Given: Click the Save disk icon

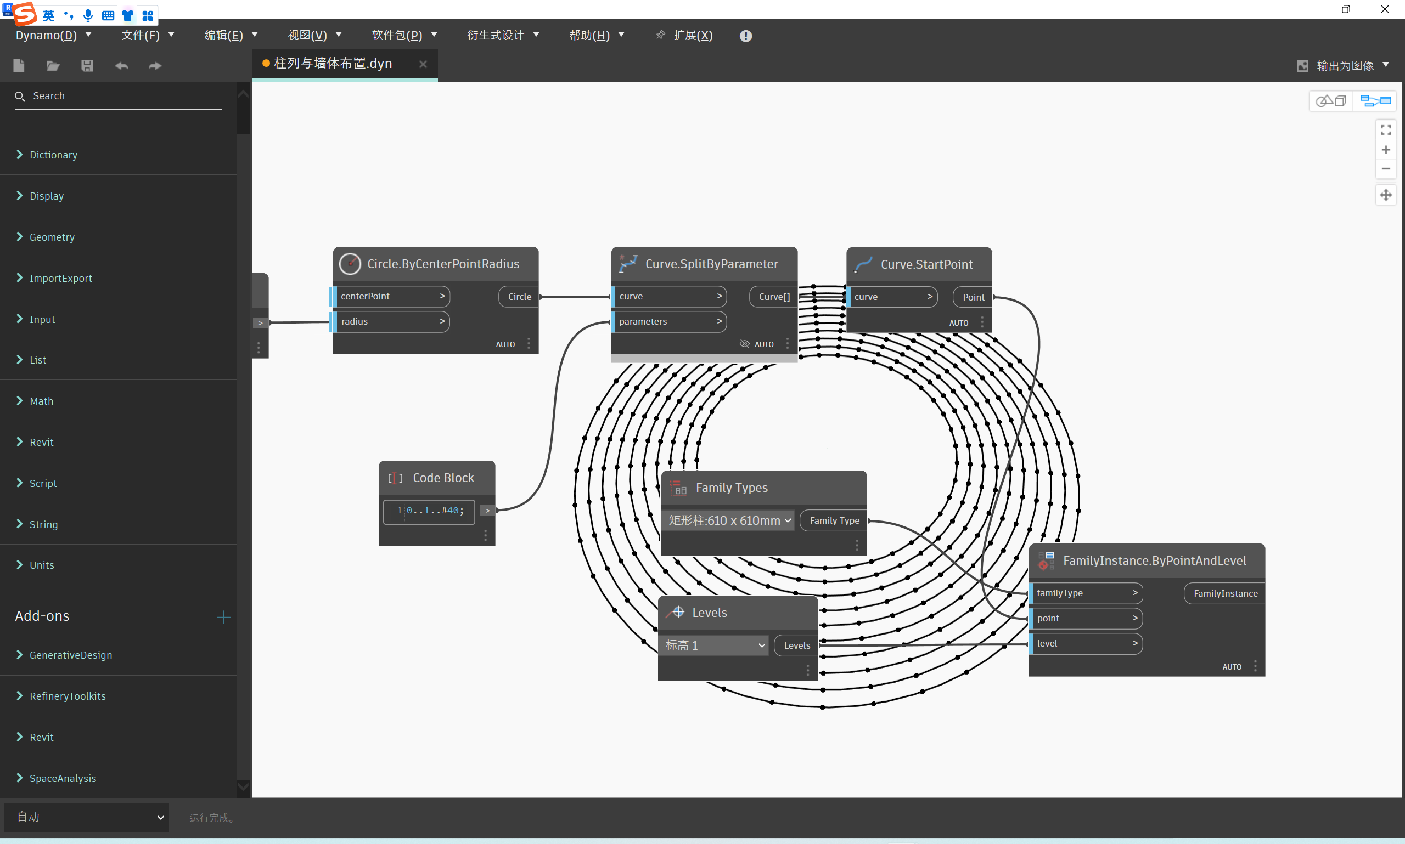Looking at the screenshot, I should [87, 66].
